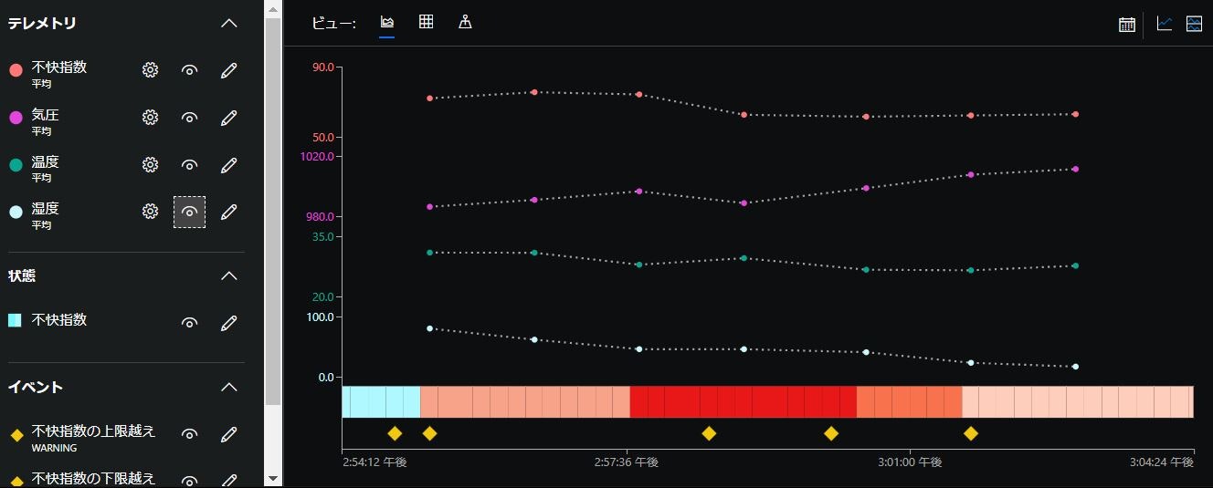Click the cyan state segment on timeline
1213x488 pixels.
tap(381, 401)
